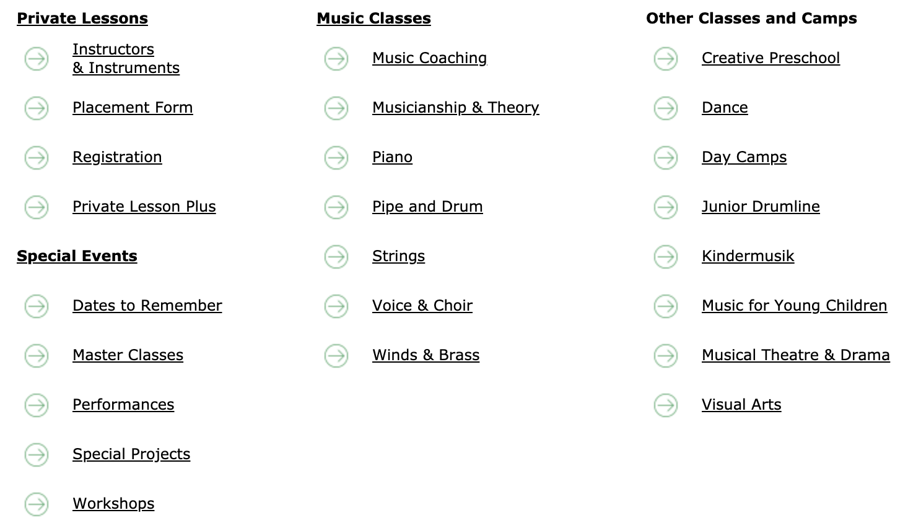Open the Private Lessons heading link
This screenshot has width=908, height=531.
[82, 19]
